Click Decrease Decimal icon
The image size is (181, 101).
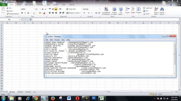pos(99,13)
